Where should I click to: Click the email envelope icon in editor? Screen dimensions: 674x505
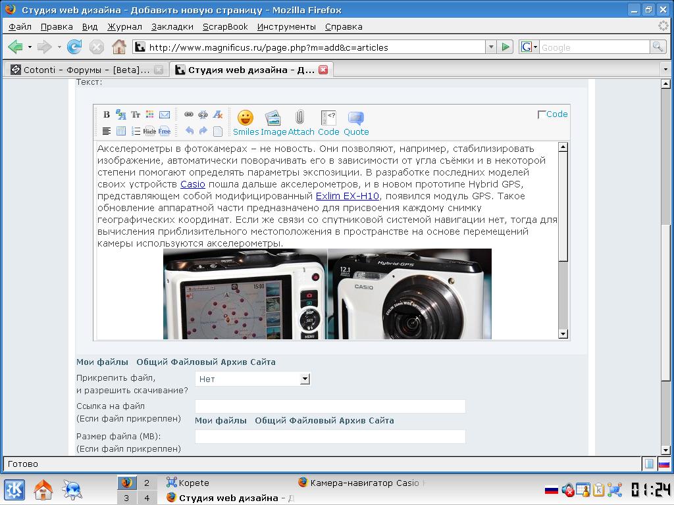pos(165,114)
